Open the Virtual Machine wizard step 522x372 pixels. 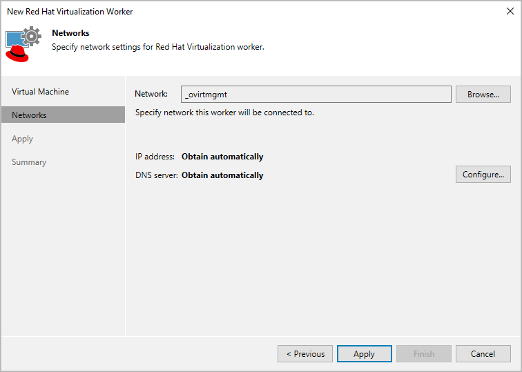coord(40,92)
